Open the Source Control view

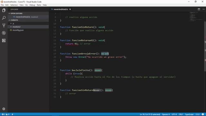[4, 25]
